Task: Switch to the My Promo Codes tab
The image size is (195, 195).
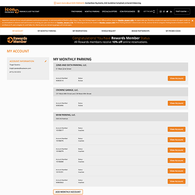Action: tap(173, 31)
